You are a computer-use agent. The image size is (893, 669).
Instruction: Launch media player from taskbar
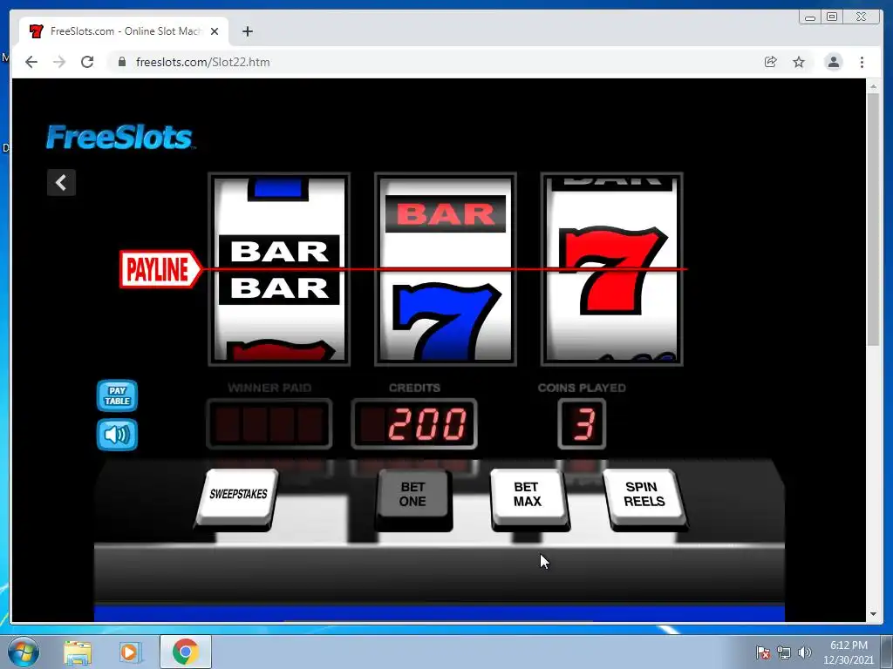pyautogui.click(x=130, y=652)
